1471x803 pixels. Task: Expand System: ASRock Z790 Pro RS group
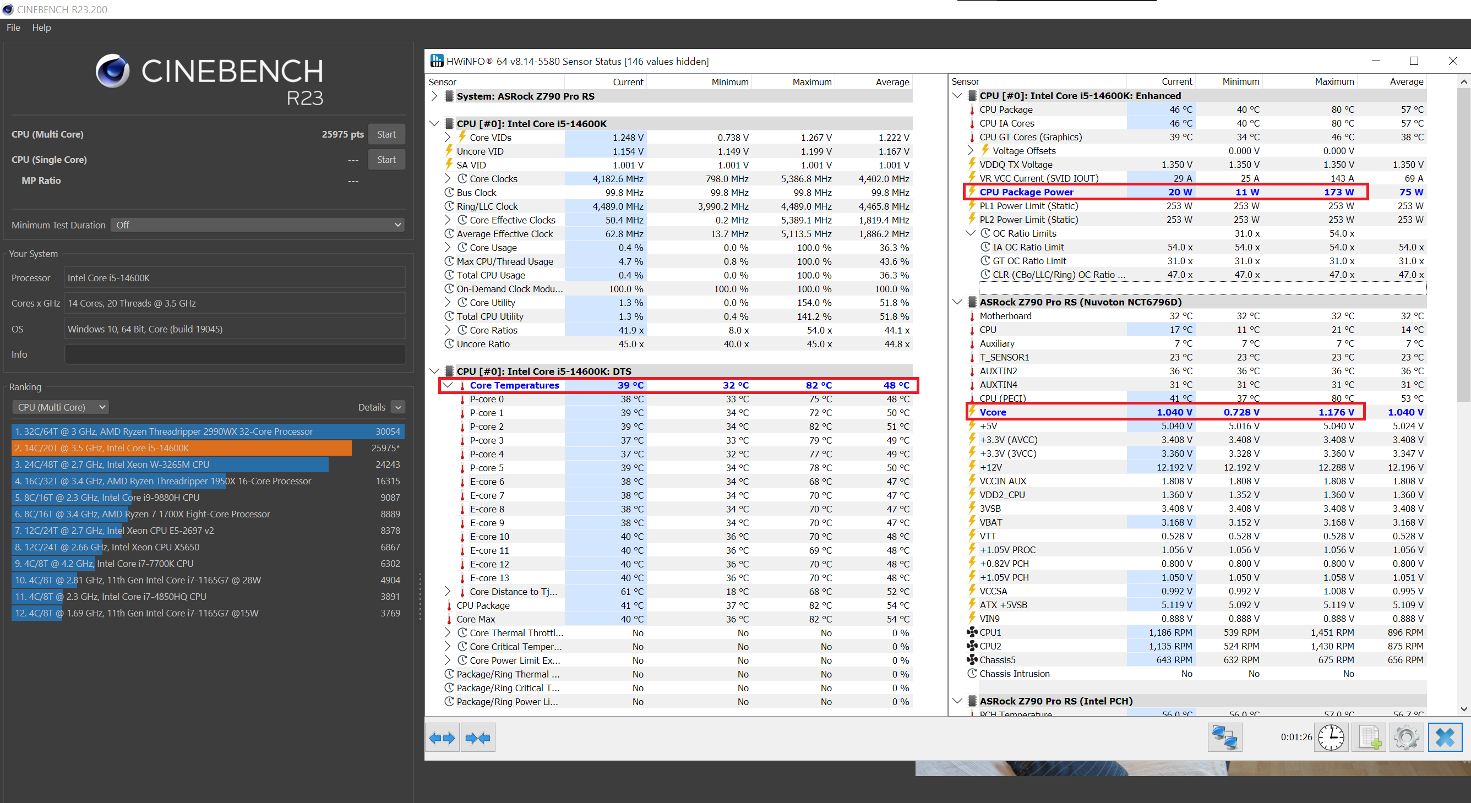[434, 96]
